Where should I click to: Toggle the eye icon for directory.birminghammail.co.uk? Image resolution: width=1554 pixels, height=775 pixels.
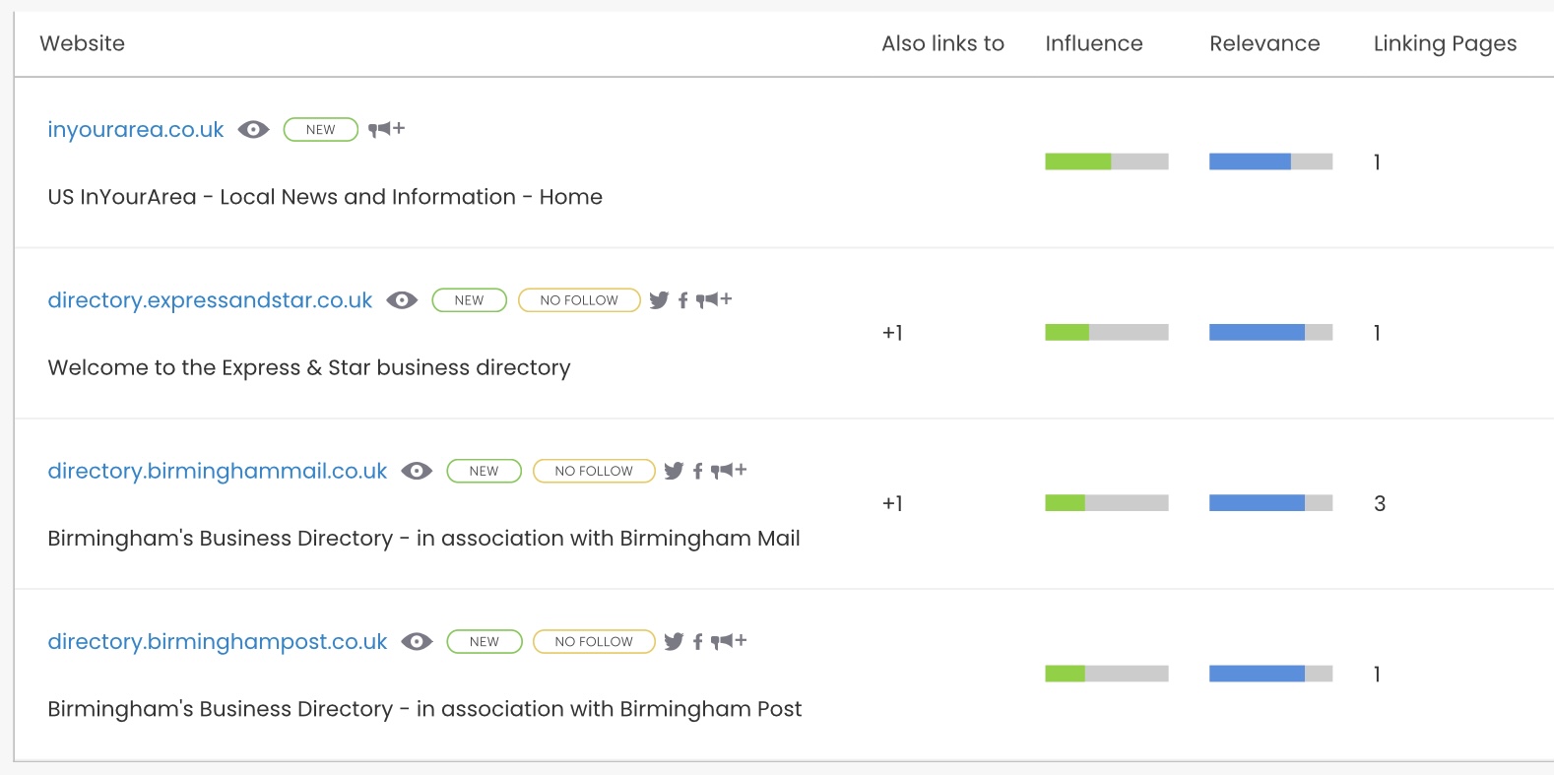[417, 471]
